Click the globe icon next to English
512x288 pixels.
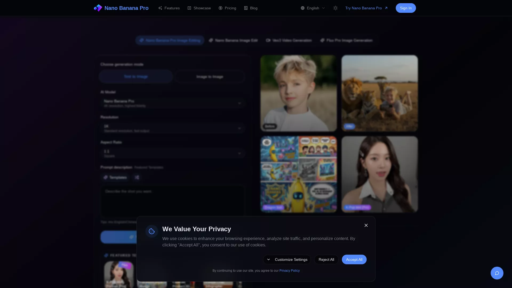click(302, 8)
